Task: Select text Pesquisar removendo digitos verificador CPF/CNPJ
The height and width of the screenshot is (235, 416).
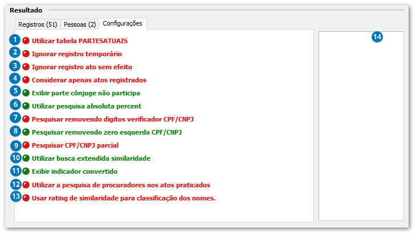Action: [112, 119]
